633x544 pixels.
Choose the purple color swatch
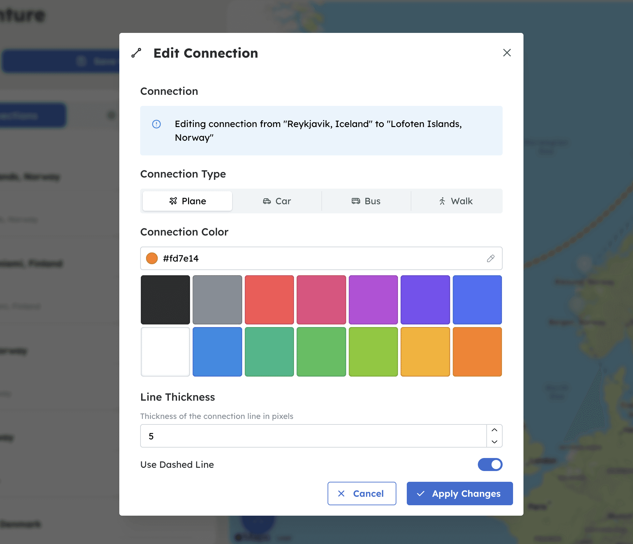(373, 300)
